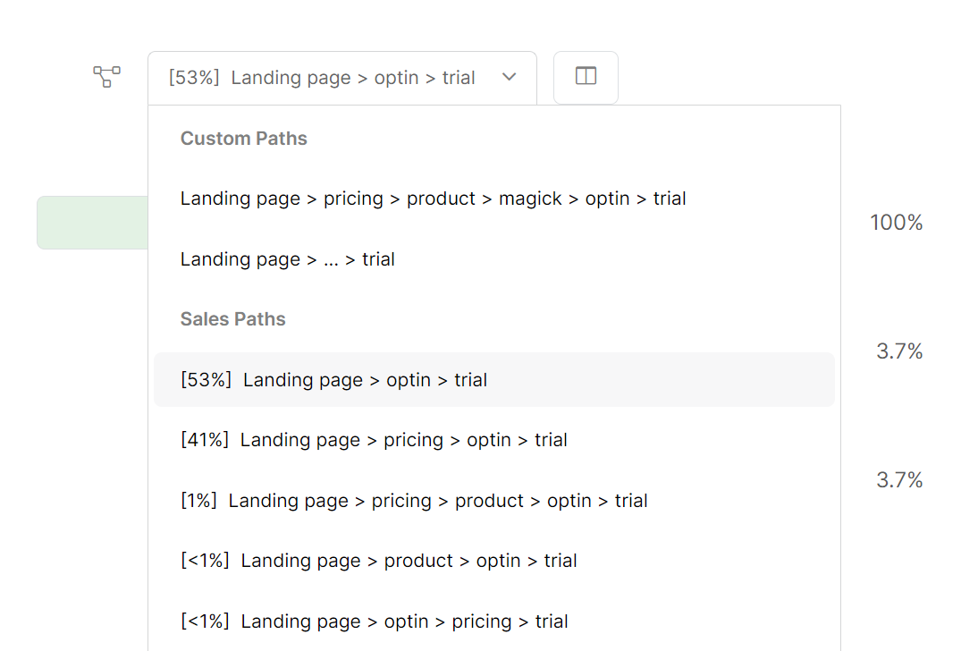Click the Custom Paths section header
961x651 pixels.
pos(243,139)
